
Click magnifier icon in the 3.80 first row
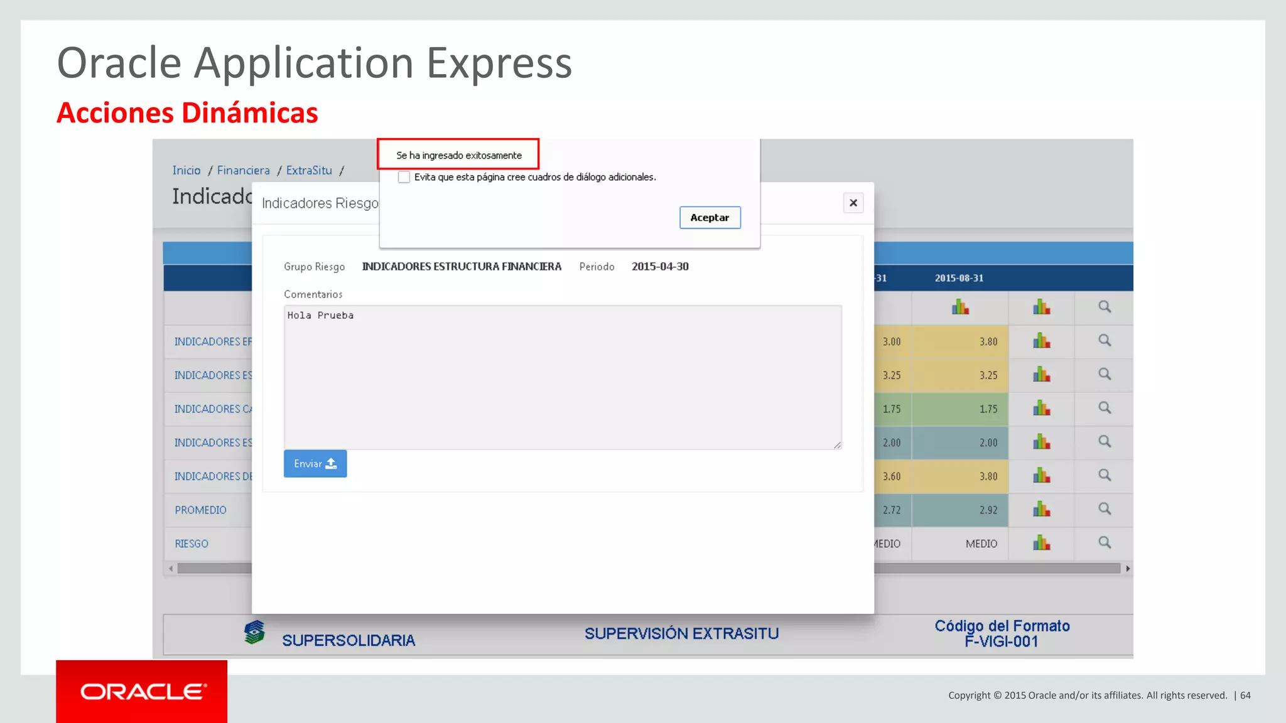[1105, 340]
